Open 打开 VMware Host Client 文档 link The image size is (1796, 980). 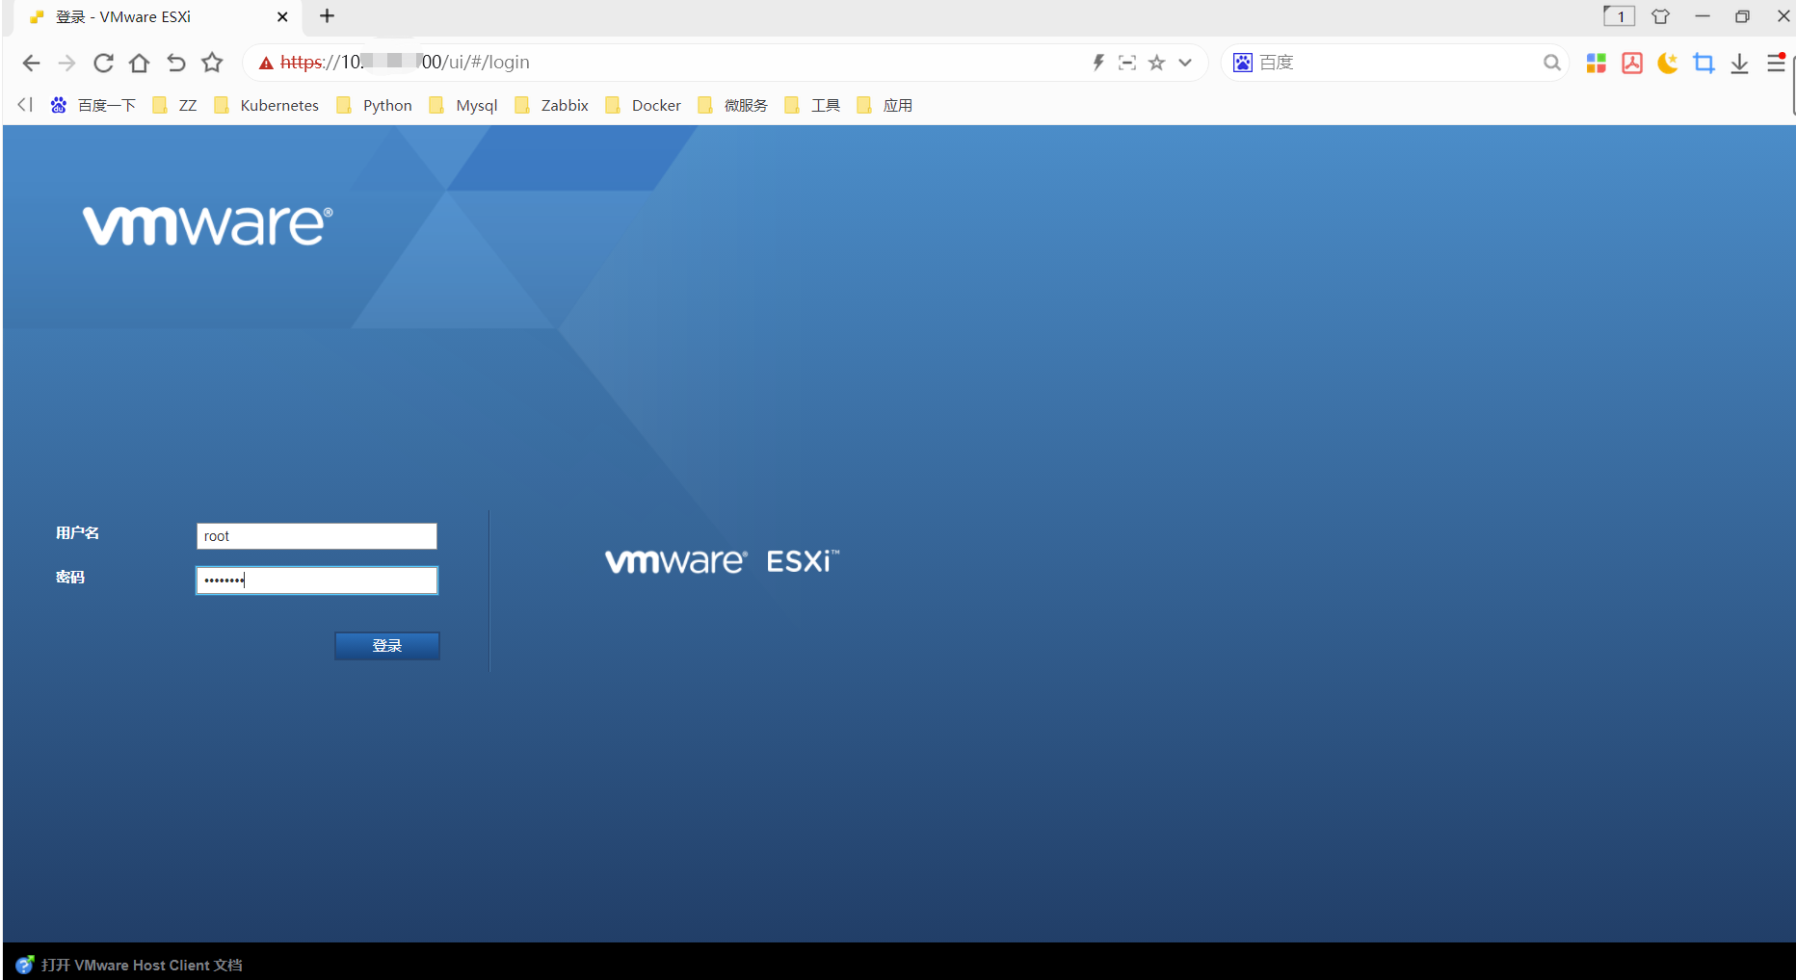(142, 965)
